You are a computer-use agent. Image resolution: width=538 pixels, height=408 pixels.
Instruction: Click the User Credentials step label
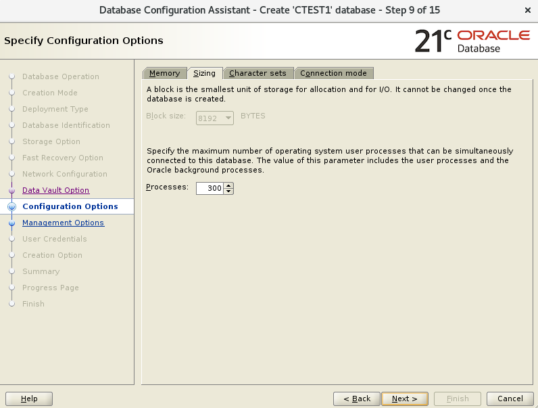(55, 239)
